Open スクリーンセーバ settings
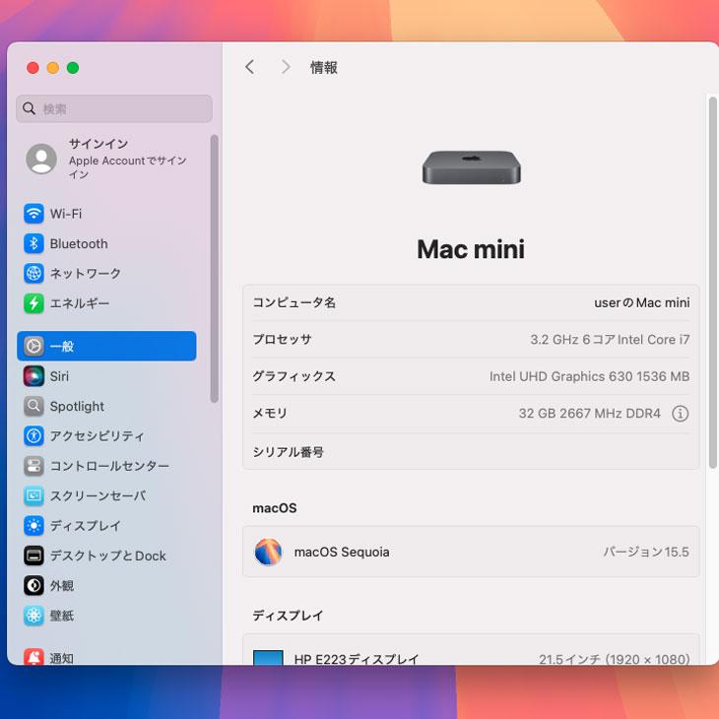Viewport: 719px width, 719px height. click(97, 495)
